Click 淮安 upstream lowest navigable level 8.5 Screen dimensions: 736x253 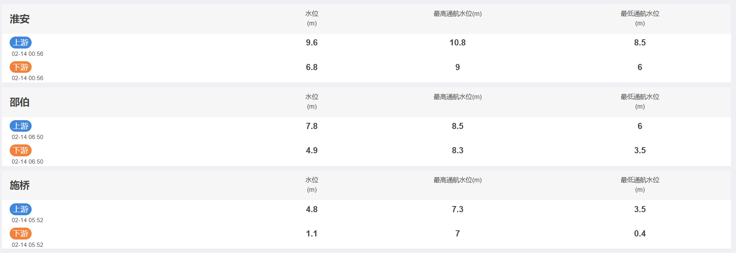coord(640,43)
